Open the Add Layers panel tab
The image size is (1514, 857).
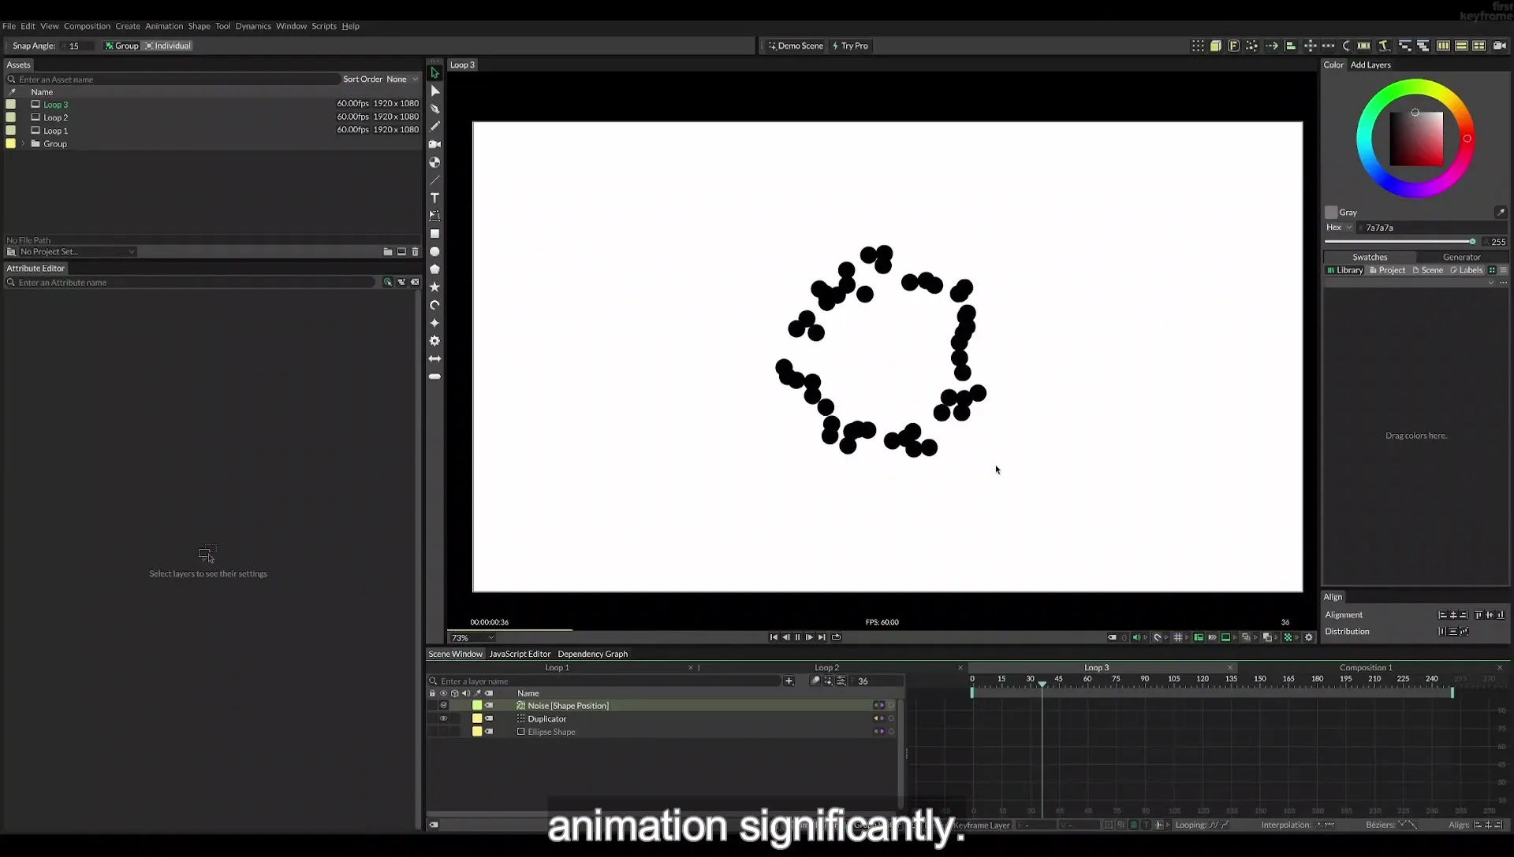1370,65
